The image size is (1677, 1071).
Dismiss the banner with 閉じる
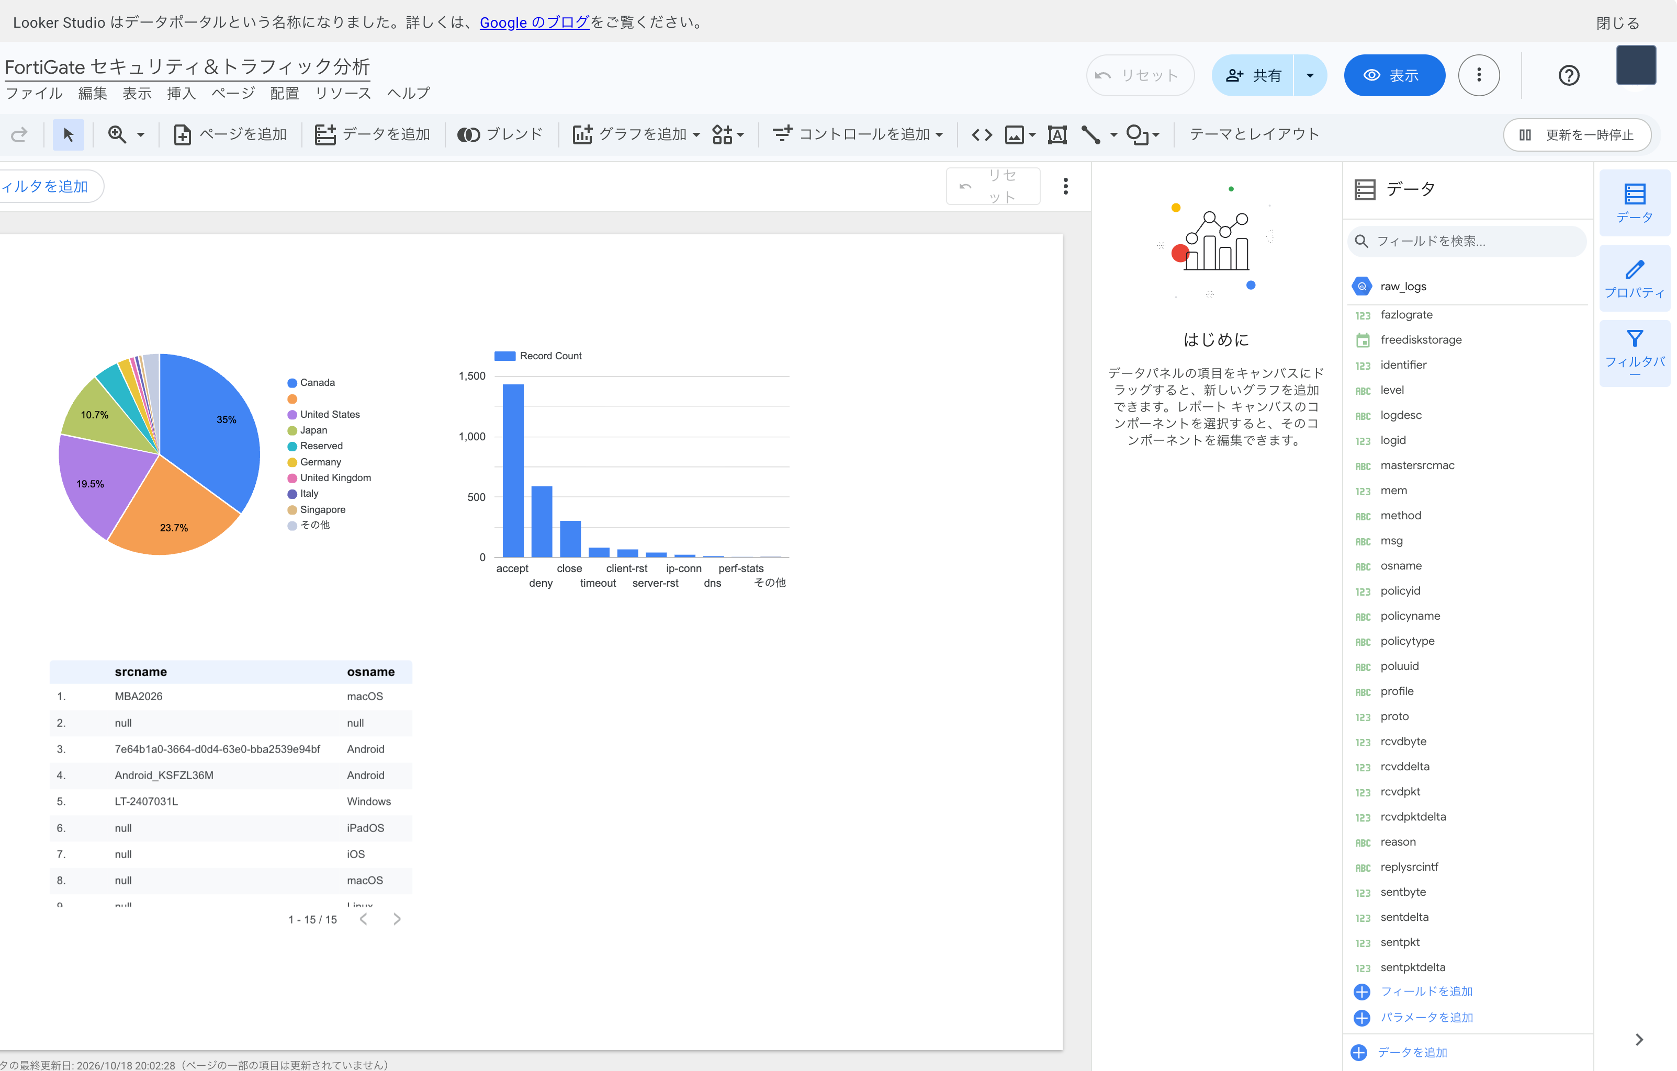coord(1617,23)
